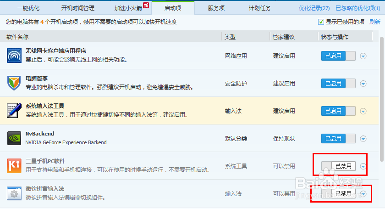Go to 加速小火箭 tab
The height and width of the screenshot is (209, 385).
point(128,8)
